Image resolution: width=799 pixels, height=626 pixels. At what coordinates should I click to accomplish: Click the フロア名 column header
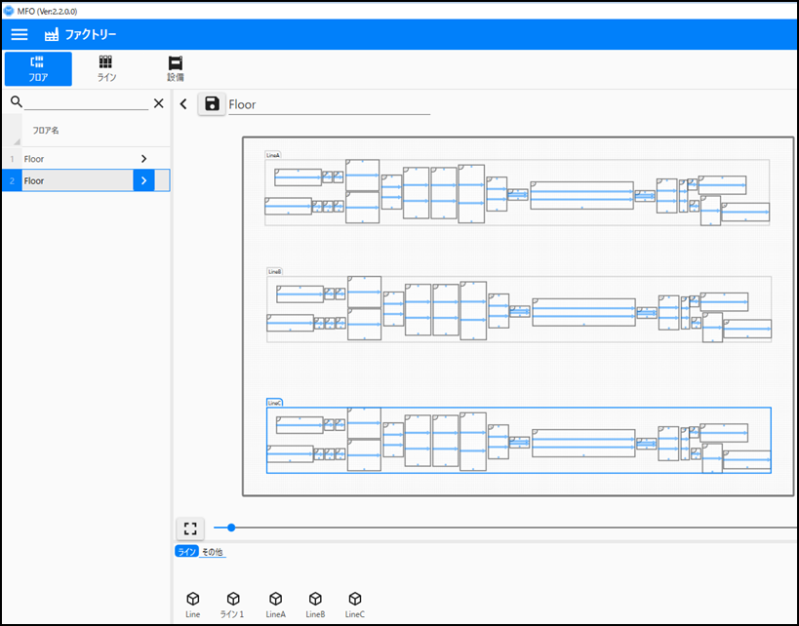pyautogui.click(x=46, y=130)
